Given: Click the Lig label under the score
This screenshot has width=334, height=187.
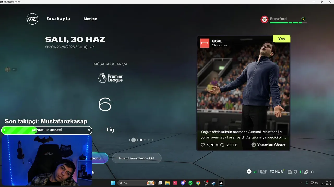Looking at the screenshot, I should (x=110, y=130).
